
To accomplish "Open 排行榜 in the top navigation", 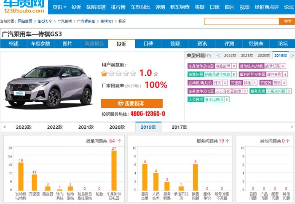I will (x=118, y=7).
